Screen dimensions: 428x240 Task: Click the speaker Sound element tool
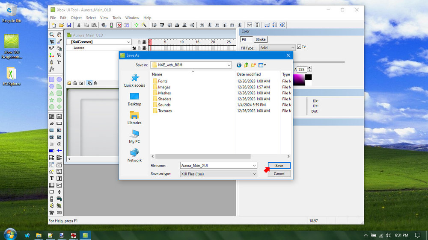coord(52,206)
